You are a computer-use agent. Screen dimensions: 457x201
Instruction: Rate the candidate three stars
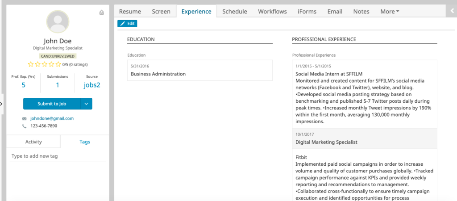pyautogui.click(x=44, y=64)
